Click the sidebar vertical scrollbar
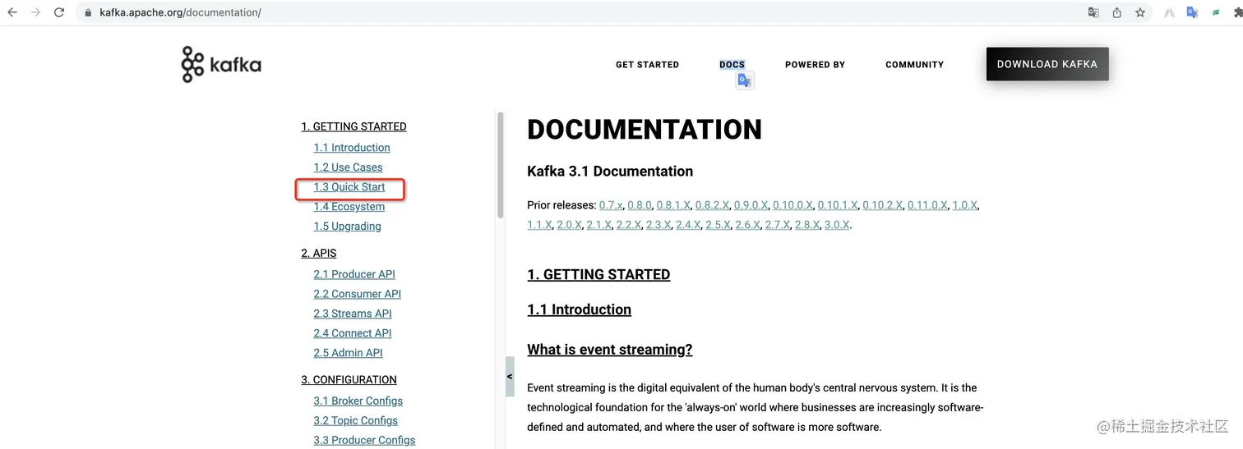1243x449 pixels. coord(500,164)
